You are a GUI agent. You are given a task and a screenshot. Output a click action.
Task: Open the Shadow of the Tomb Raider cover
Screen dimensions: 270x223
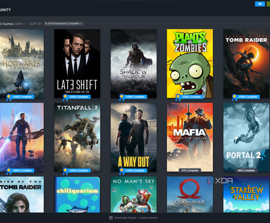coord(246,64)
